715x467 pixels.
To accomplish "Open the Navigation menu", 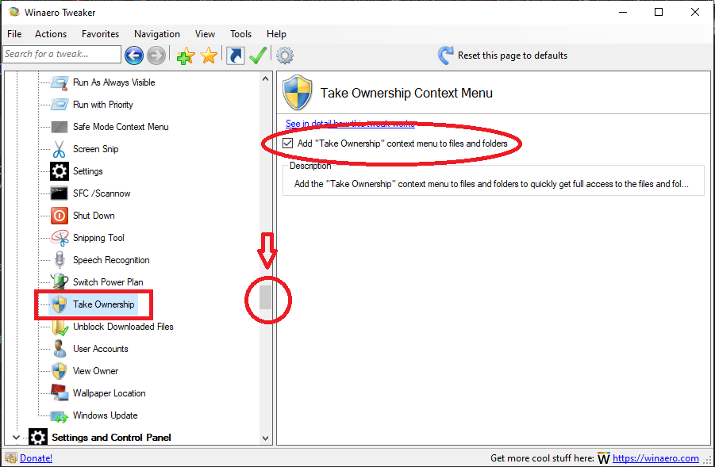I will click(x=157, y=34).
